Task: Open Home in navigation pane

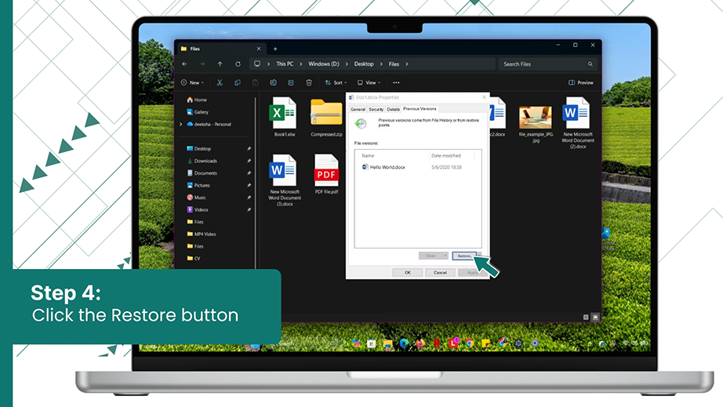Action: 197,100
